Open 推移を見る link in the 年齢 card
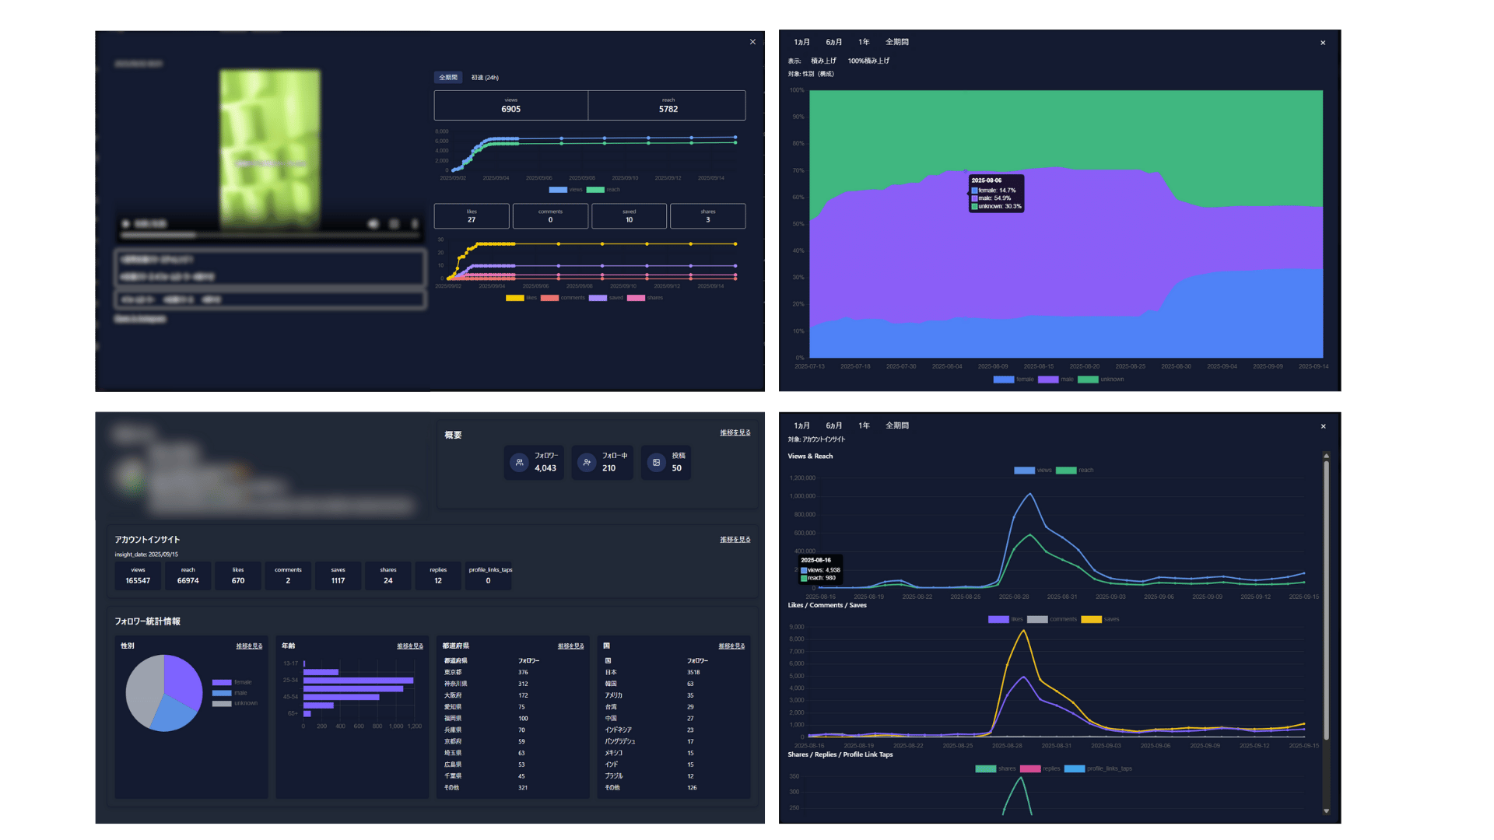1494x840 pixels. (409, 646)
